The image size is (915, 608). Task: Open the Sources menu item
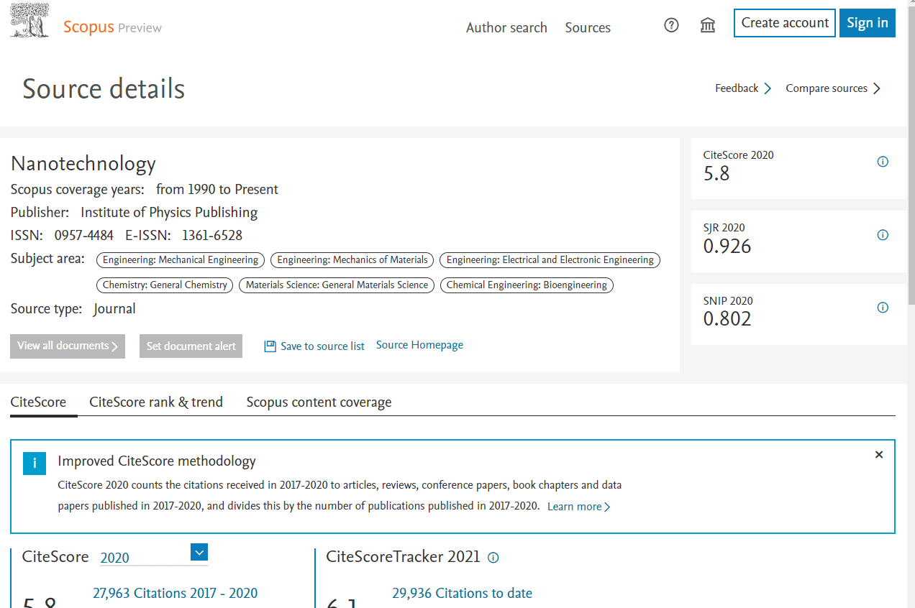point(588,27)
